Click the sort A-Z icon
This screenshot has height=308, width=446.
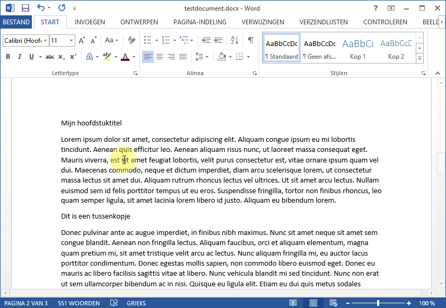point(234,40)
